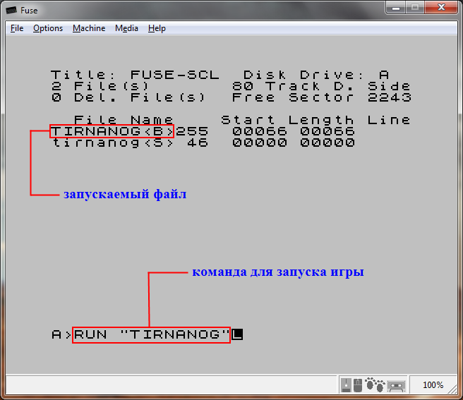Click the 'Free Sector 2243' text
Screen dimensions: 463x400
[321, 97]
